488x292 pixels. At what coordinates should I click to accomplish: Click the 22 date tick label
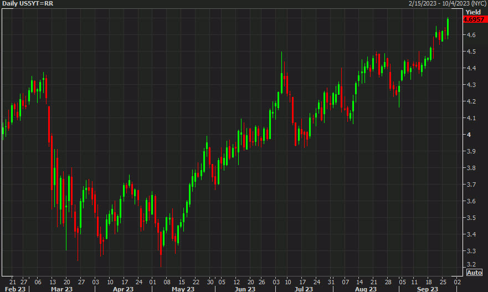click(196, 282)
